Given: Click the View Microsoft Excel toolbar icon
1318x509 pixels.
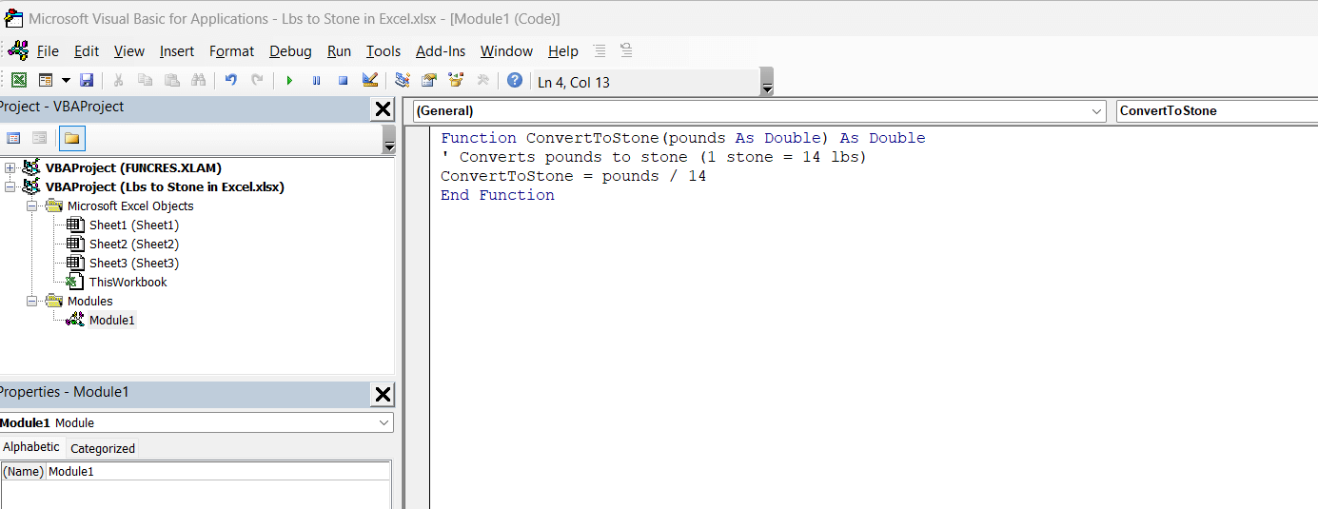Looking at the screenshot, I should (x=19, y=81).
